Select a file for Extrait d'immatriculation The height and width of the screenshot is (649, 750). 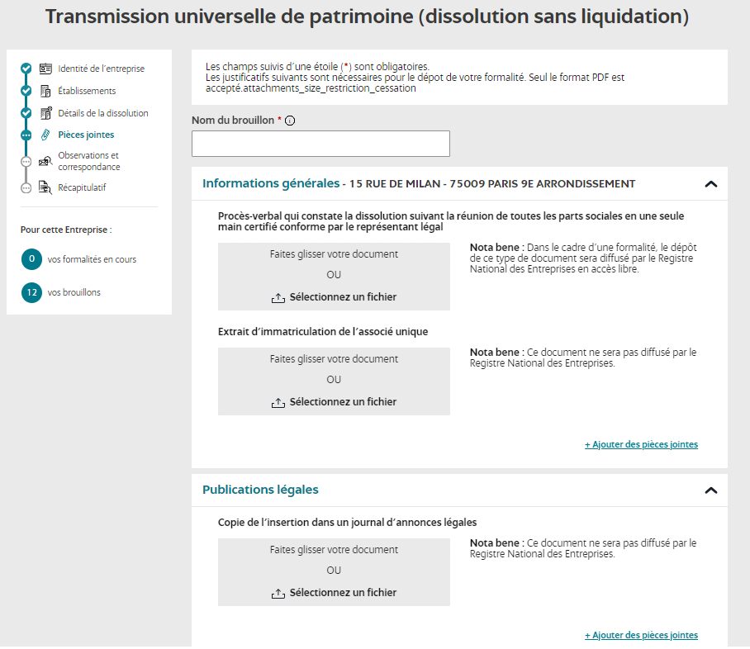point(342,402)
